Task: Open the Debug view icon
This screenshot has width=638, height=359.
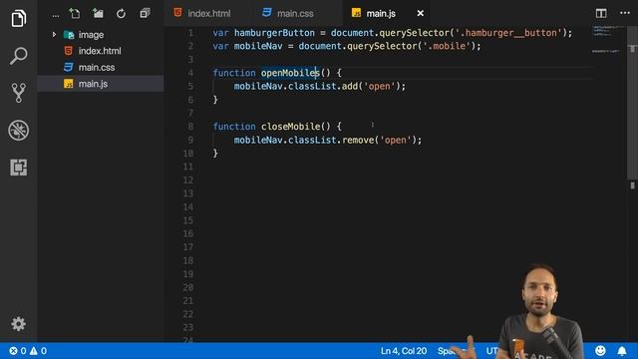Action: coord(18,131)
